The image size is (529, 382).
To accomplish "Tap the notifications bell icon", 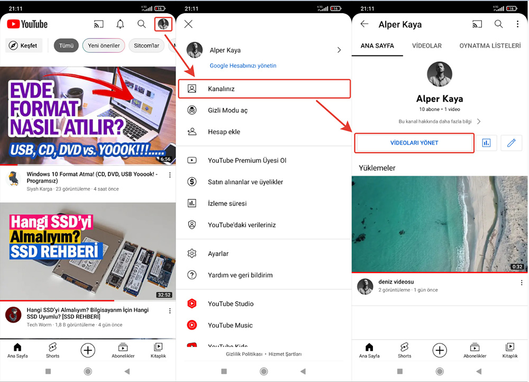I will click(x=121, y=24).
